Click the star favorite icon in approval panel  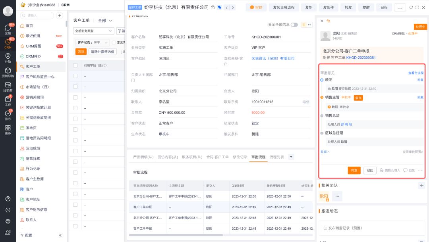pyautogui.click(x=328, y=21)
